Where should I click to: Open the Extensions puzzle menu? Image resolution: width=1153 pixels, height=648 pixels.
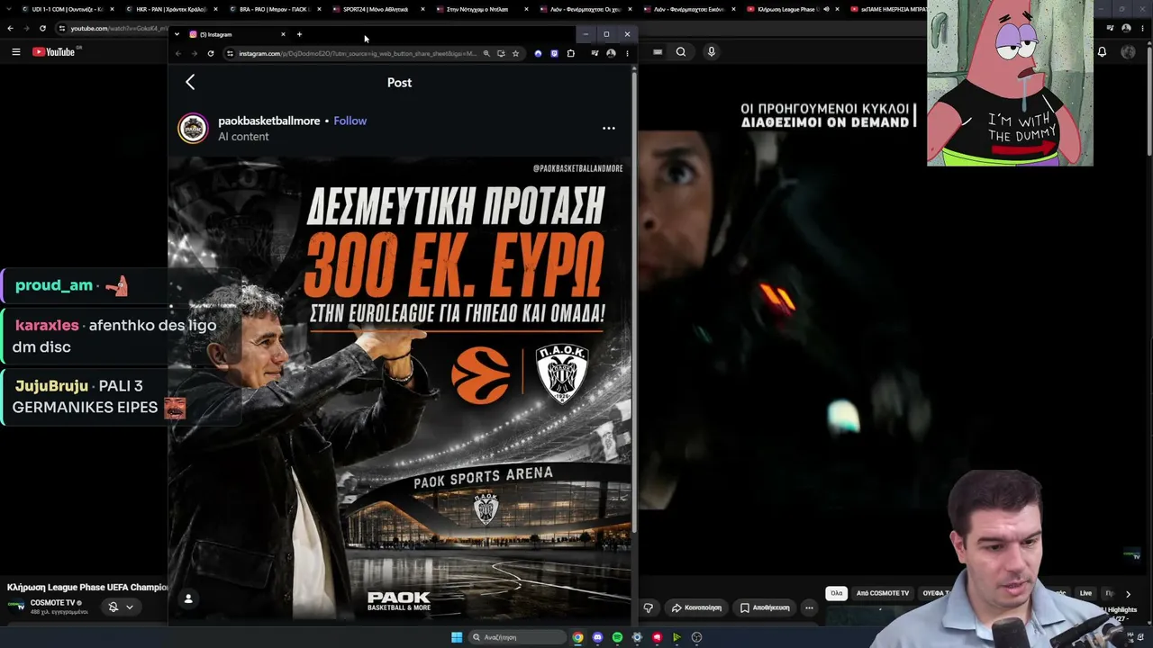click(570, 53)
